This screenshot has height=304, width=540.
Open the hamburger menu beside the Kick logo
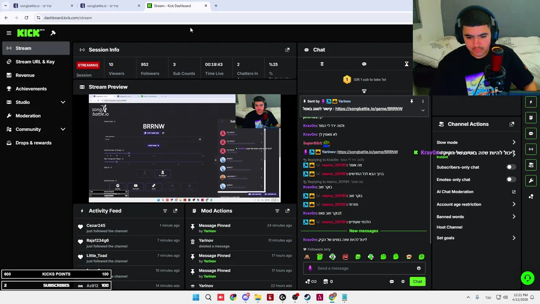[x=9, y=33]
